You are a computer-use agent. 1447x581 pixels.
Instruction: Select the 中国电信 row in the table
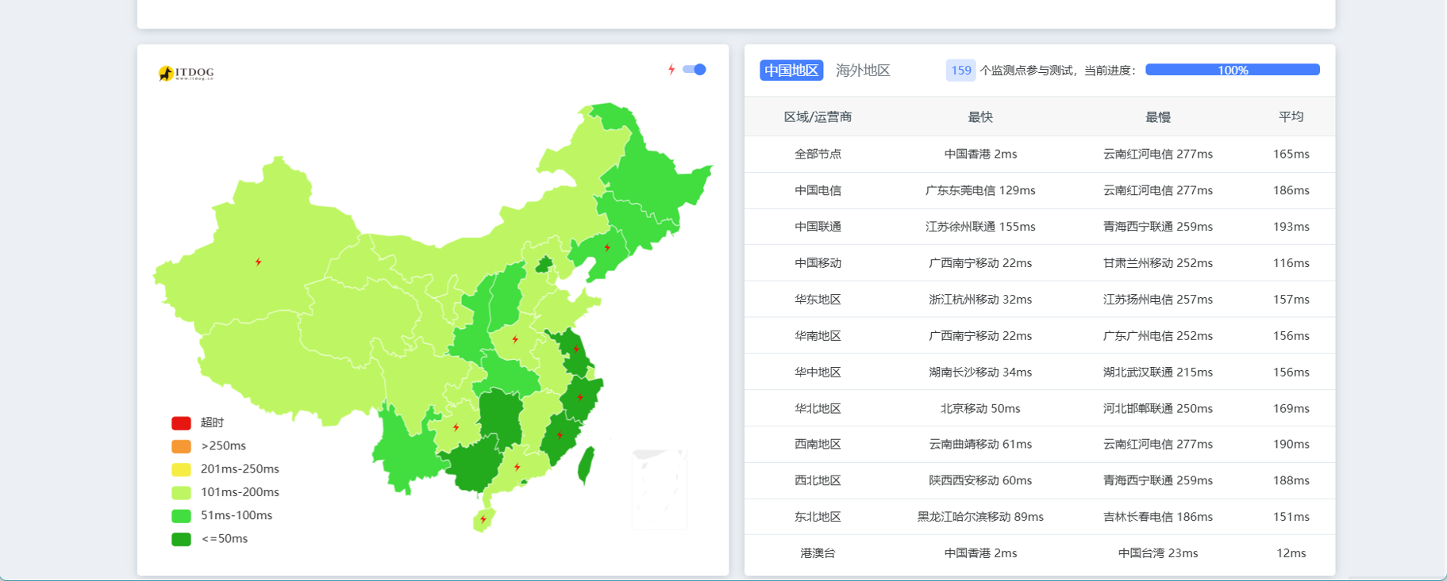point(818,190)
